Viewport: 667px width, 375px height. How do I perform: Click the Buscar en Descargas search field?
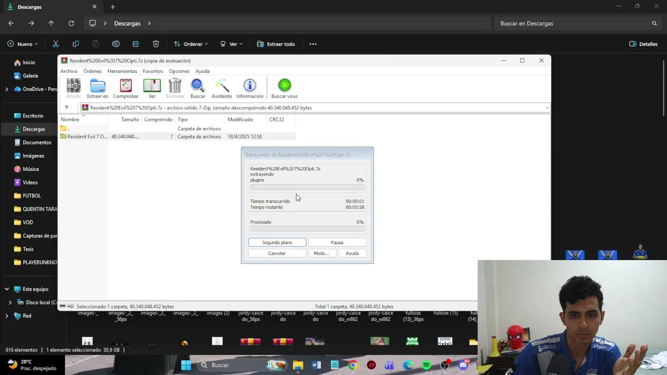(x=578, y=23)
